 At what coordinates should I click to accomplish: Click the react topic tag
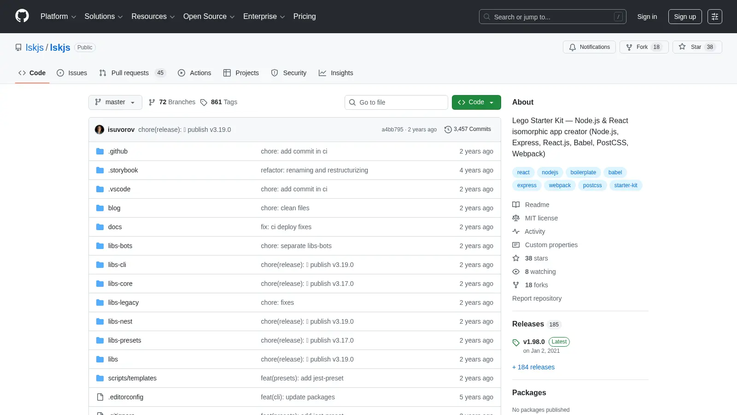[523, 172]
